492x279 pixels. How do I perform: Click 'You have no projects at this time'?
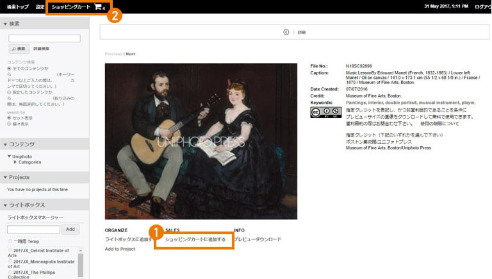click(x=37, y=189)
